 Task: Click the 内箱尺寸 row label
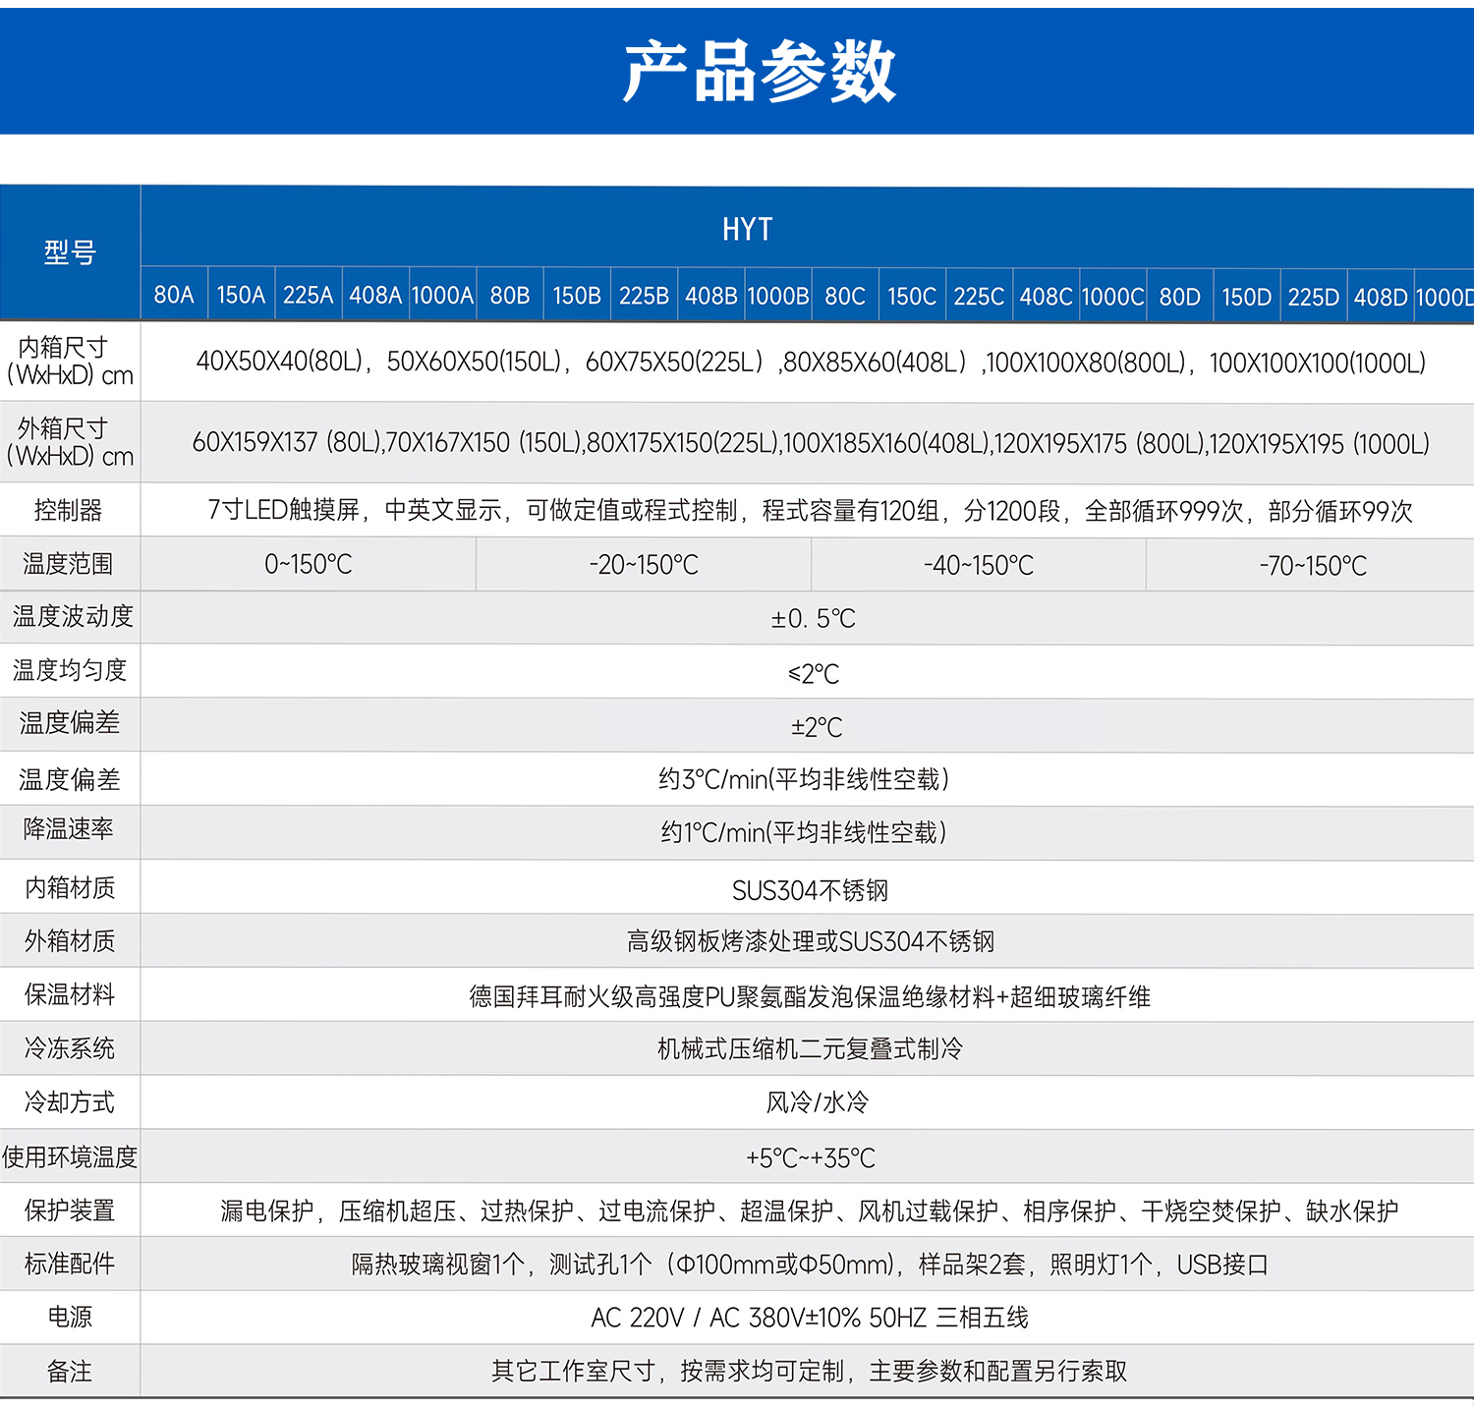(70, 361)
